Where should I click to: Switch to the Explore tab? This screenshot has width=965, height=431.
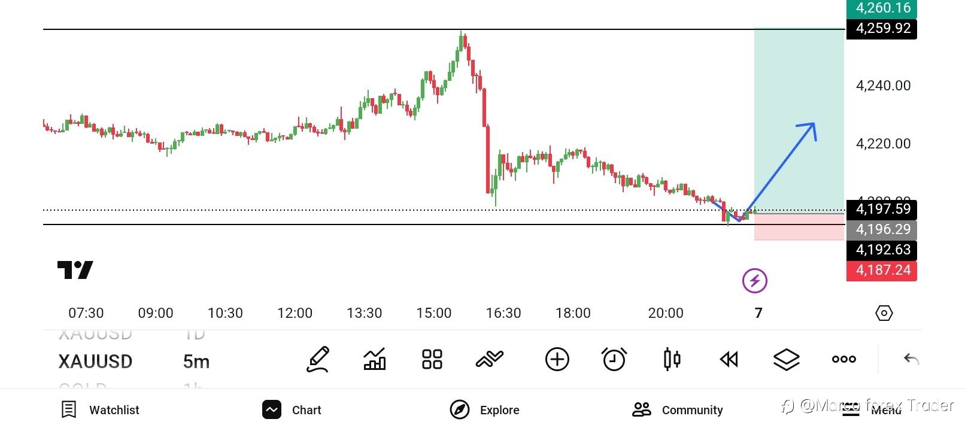(484, 410)
